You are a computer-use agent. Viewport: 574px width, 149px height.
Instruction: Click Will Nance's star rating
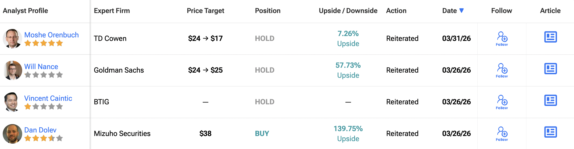tap(44, 75)
